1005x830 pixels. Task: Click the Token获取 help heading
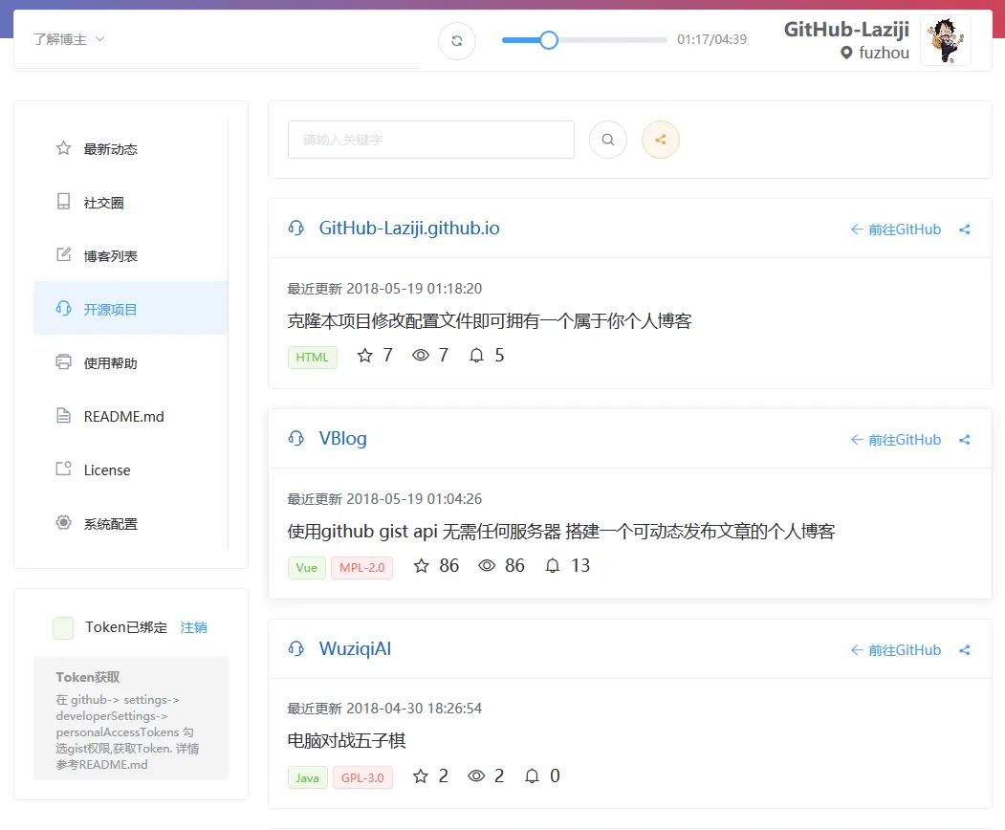[88, 677]
